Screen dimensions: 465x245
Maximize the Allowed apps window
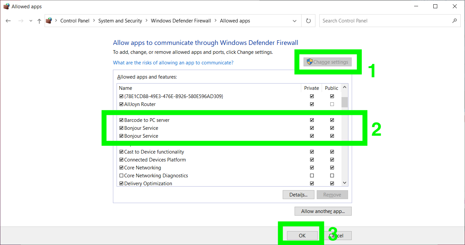(435, 6)
